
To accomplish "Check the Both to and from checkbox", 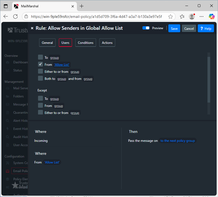I will click(40, 78).
